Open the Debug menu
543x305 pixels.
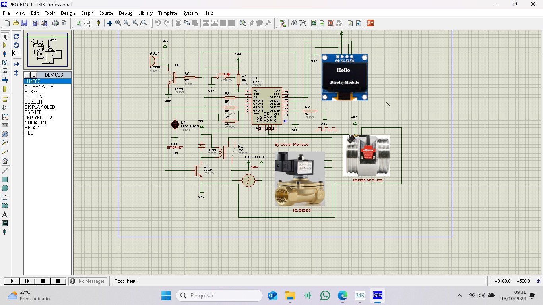coord(126,13)
